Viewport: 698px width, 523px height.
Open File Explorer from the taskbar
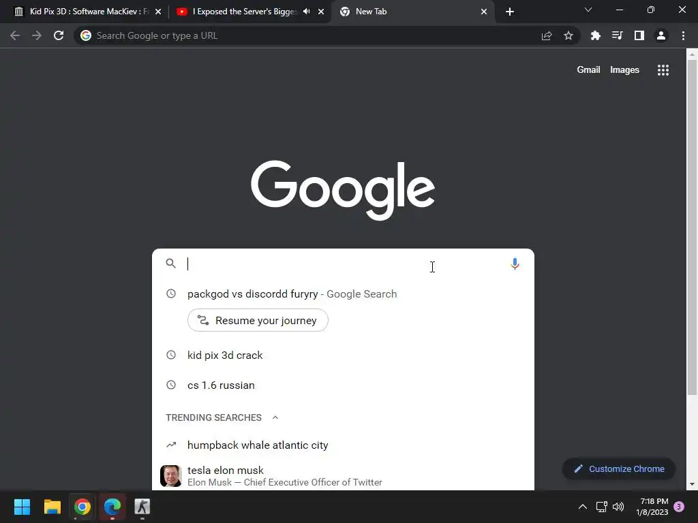pos(52,507)
